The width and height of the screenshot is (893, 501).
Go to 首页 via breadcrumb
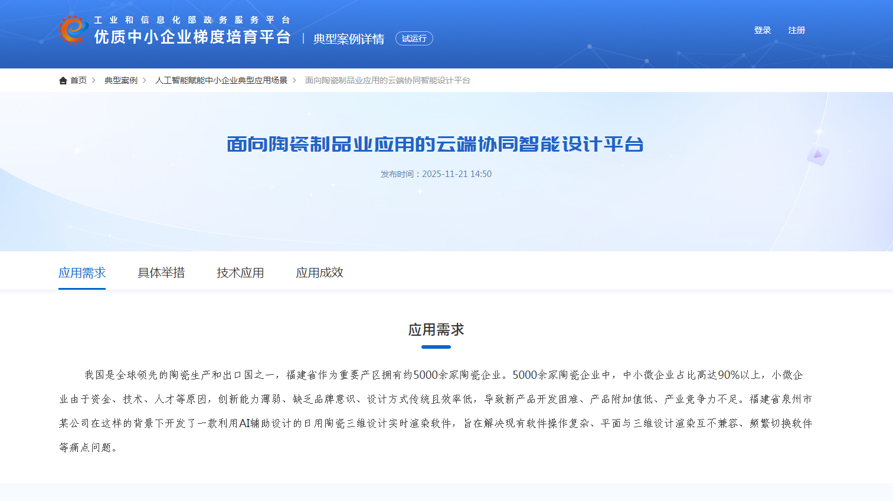pos(78,80)
